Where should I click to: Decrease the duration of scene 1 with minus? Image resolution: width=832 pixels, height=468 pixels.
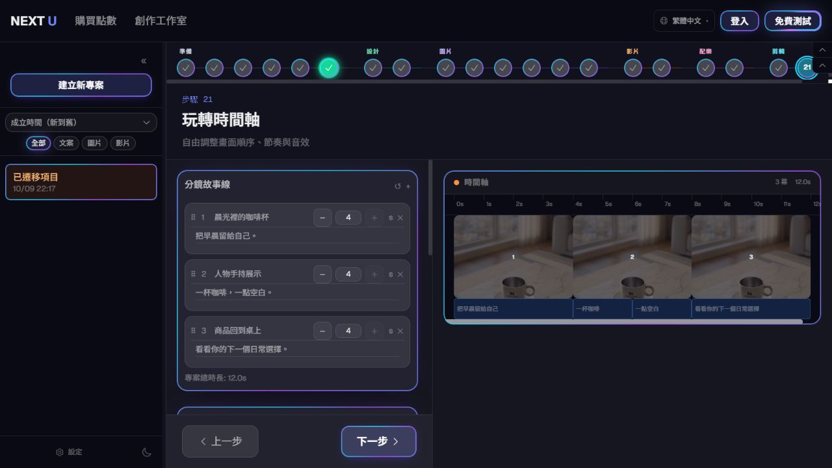pos(322,218)
